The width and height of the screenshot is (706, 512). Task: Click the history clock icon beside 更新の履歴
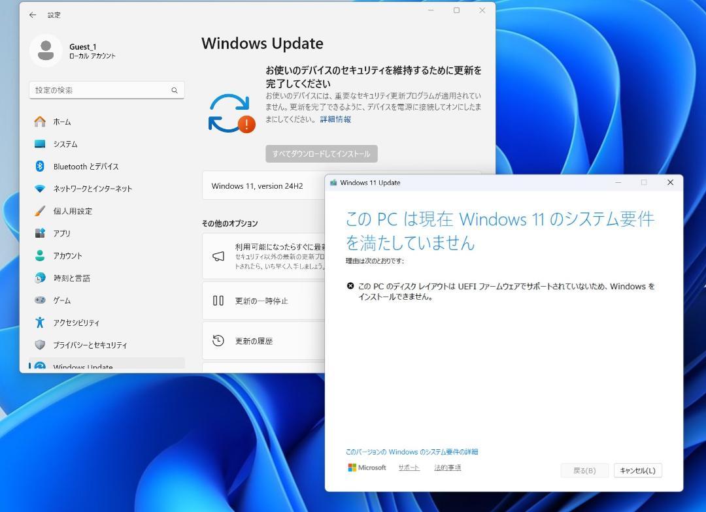218,341
